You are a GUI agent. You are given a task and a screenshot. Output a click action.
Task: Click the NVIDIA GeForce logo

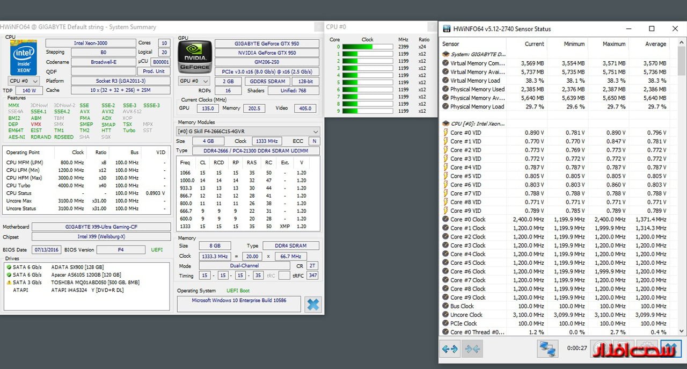[x=195, y=57]
